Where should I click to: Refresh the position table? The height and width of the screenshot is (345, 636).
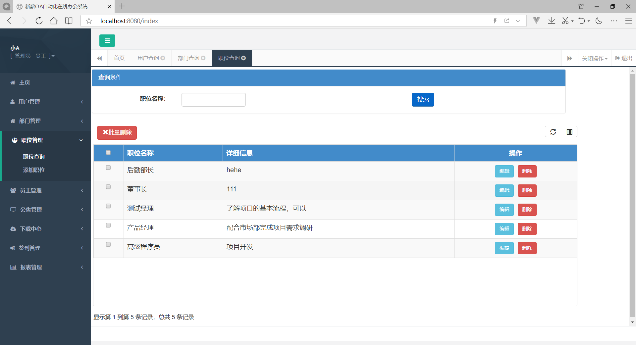coord(553,132)
